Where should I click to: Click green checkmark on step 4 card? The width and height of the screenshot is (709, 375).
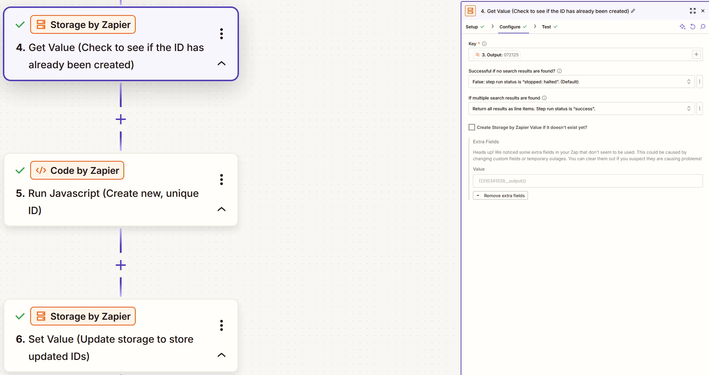[x=20, y=25]
